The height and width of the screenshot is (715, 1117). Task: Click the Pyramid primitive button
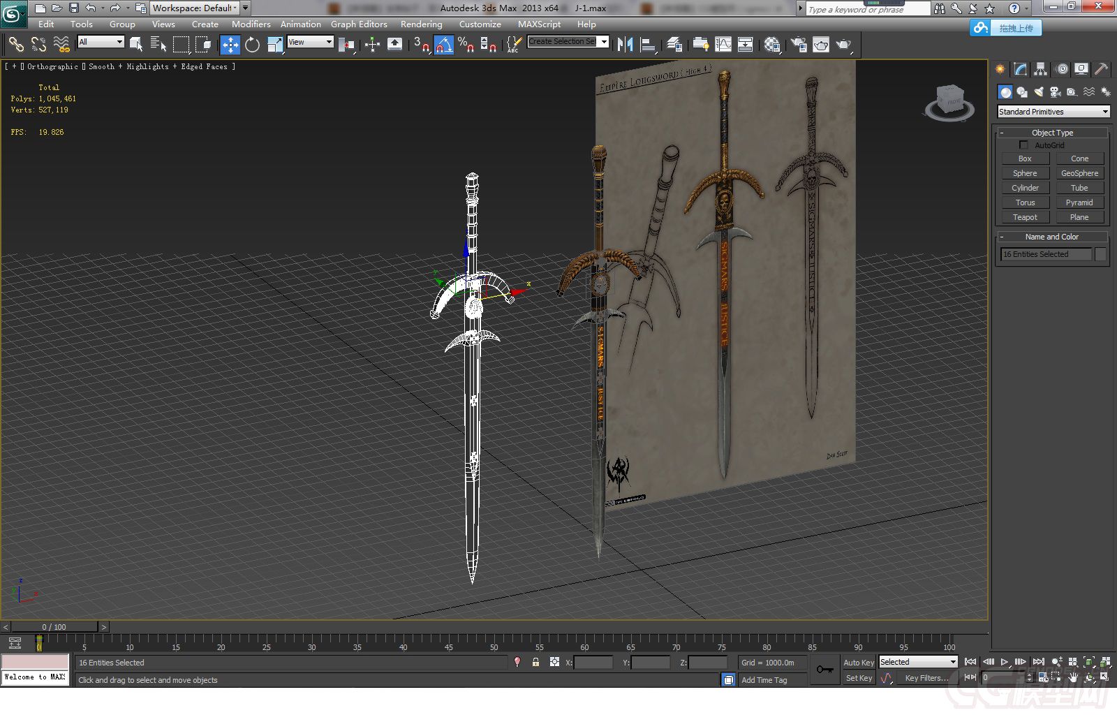point(1079,202)
